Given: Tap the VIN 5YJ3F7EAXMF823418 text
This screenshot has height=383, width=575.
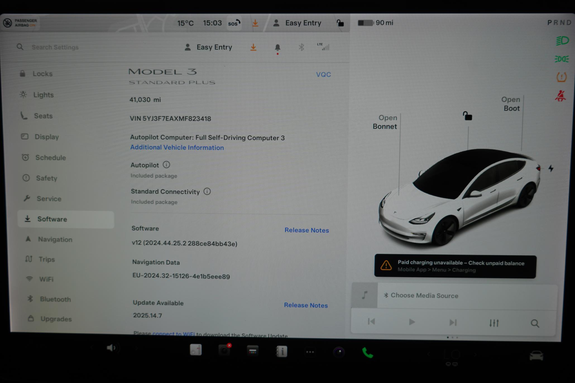Looking at the screenshot, I should pyautogui.click(x=170, y=119).
